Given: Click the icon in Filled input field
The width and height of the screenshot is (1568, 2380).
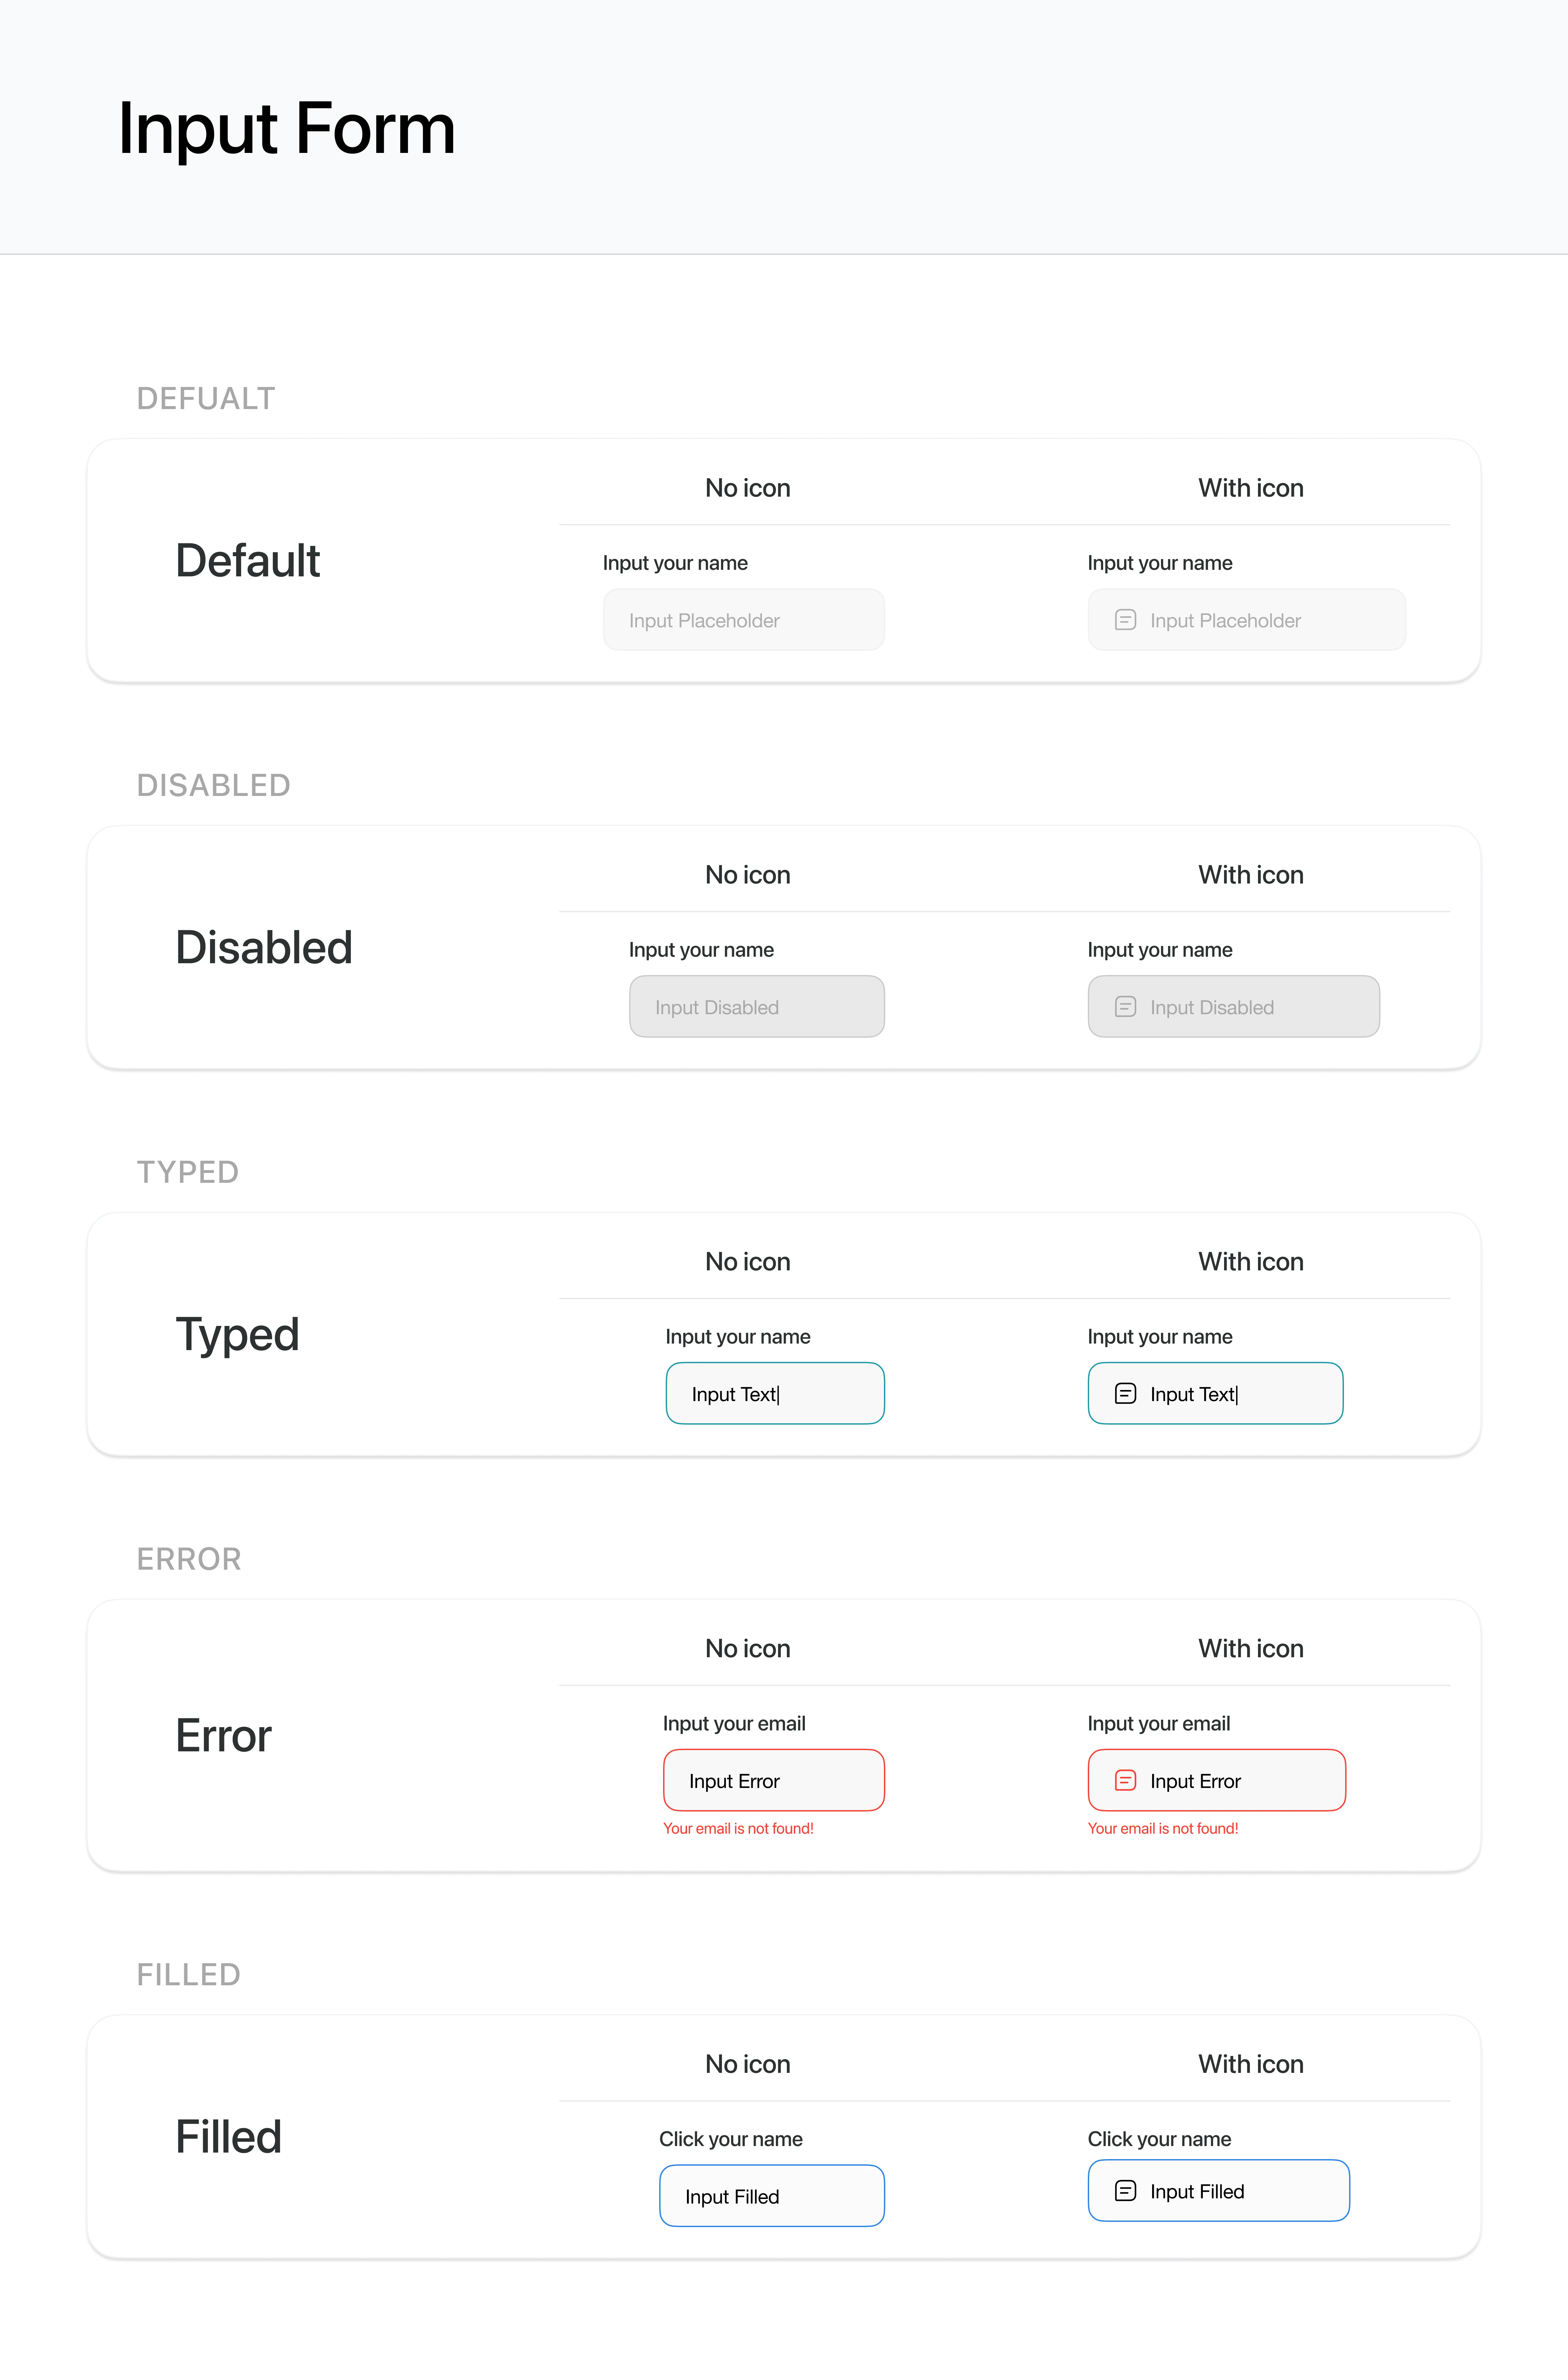Looking at the screenshot, I should (1125, 2191).
